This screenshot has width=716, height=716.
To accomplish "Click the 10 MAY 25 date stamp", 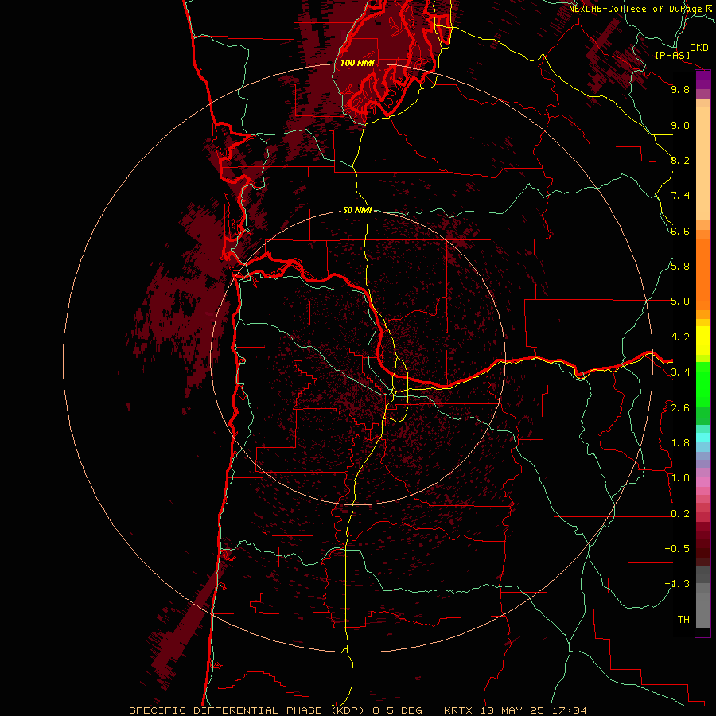I will click(x=512, y=710).
